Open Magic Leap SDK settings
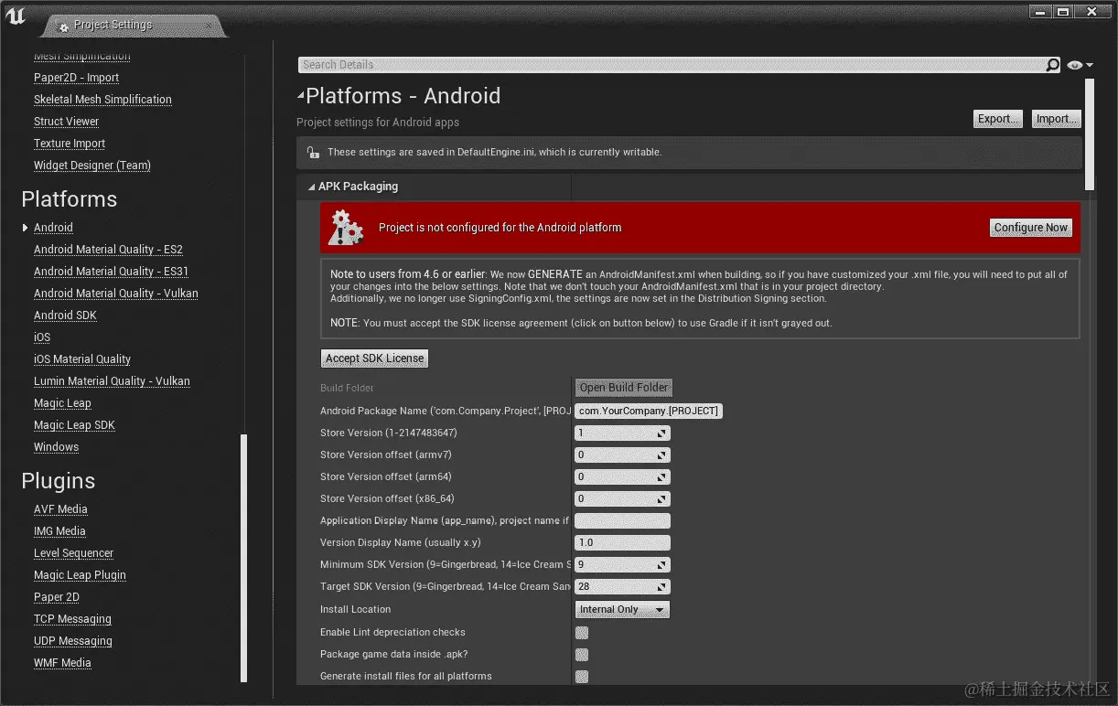This screenshot has height=706, width=1118. (74, 425)
